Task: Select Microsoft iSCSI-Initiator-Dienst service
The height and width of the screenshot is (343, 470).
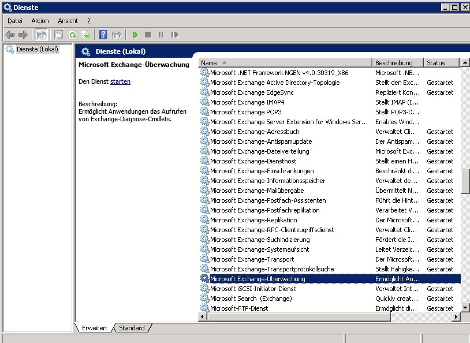Action: (253, 289)
